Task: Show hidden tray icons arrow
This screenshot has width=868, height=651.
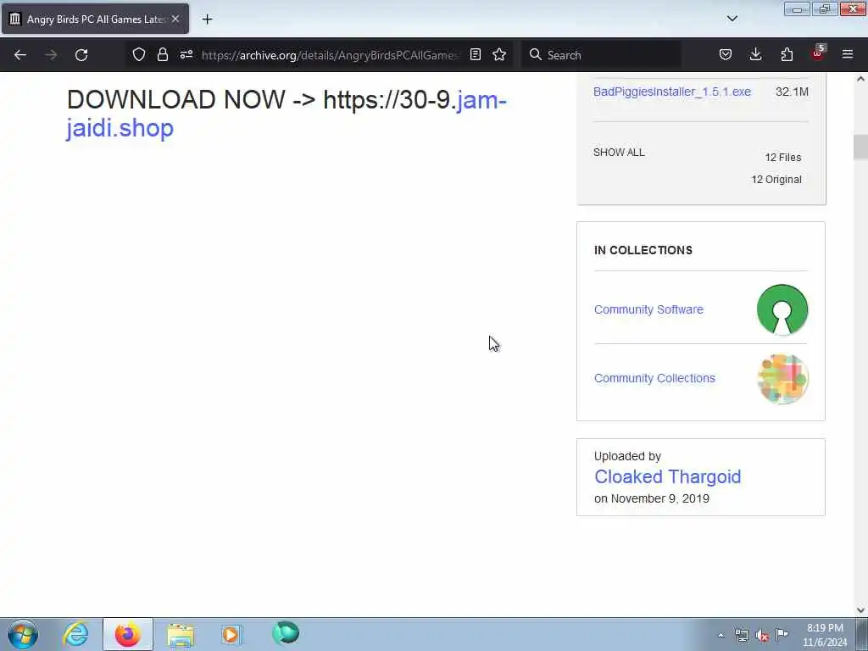Action: point(721,636)
